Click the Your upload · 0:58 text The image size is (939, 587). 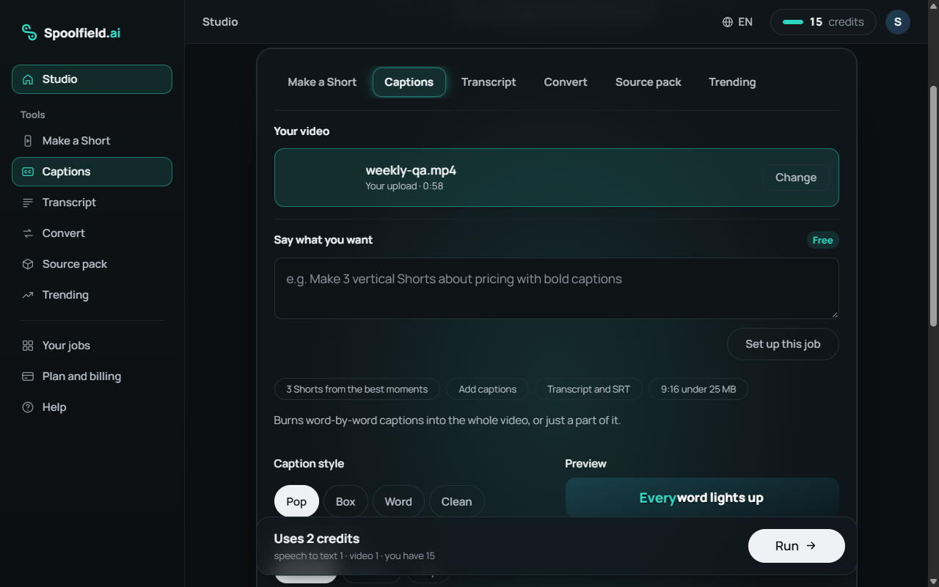click(x=404, y=186)
